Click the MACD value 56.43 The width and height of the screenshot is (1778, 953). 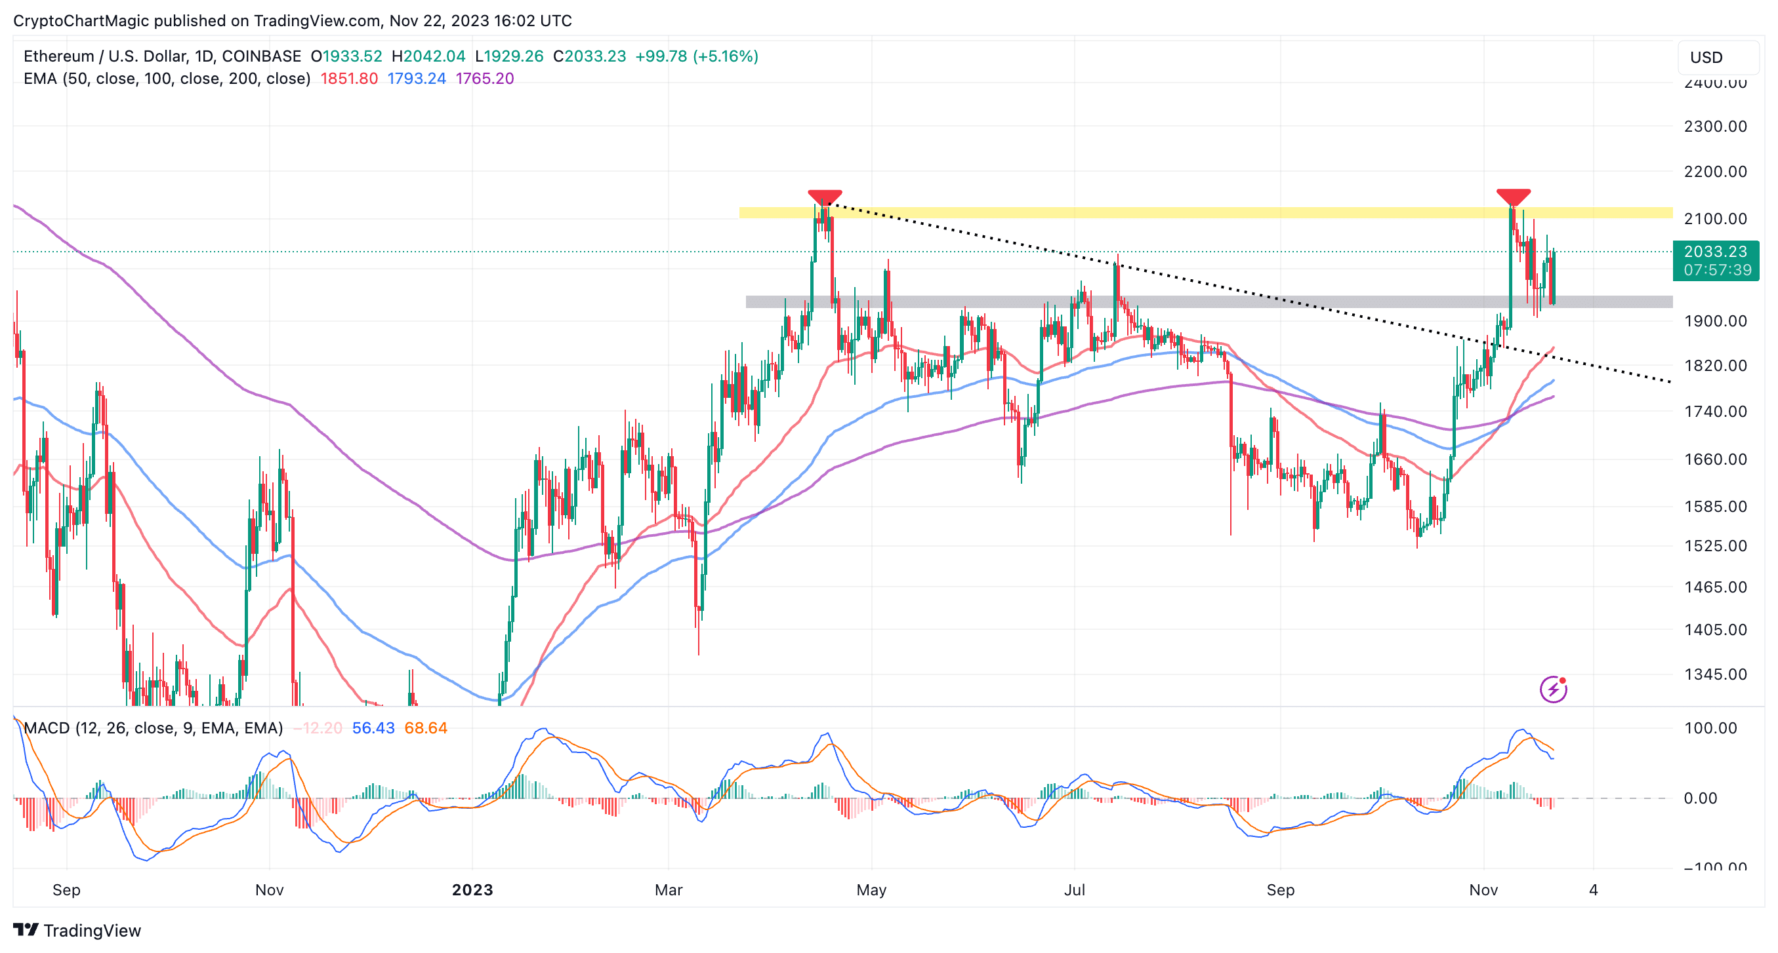click(373, 728)
